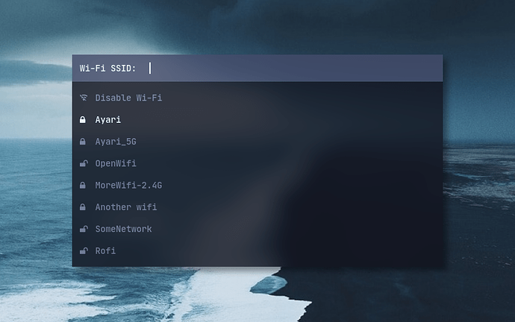Click the open padlock icon beside OpenWifi
515x322 pixels.
tap(83, 163)
